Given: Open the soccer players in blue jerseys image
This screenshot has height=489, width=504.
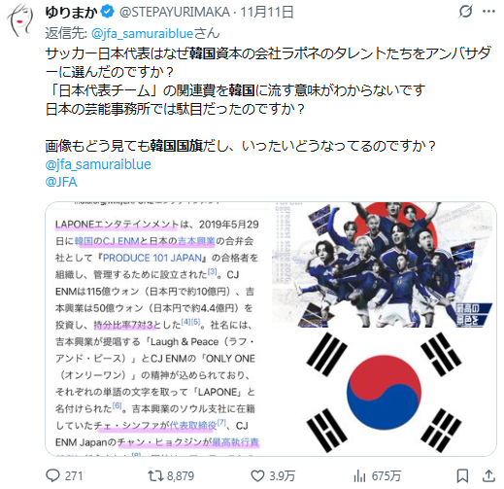Looking at the screenshot, I should pos(384,264).
